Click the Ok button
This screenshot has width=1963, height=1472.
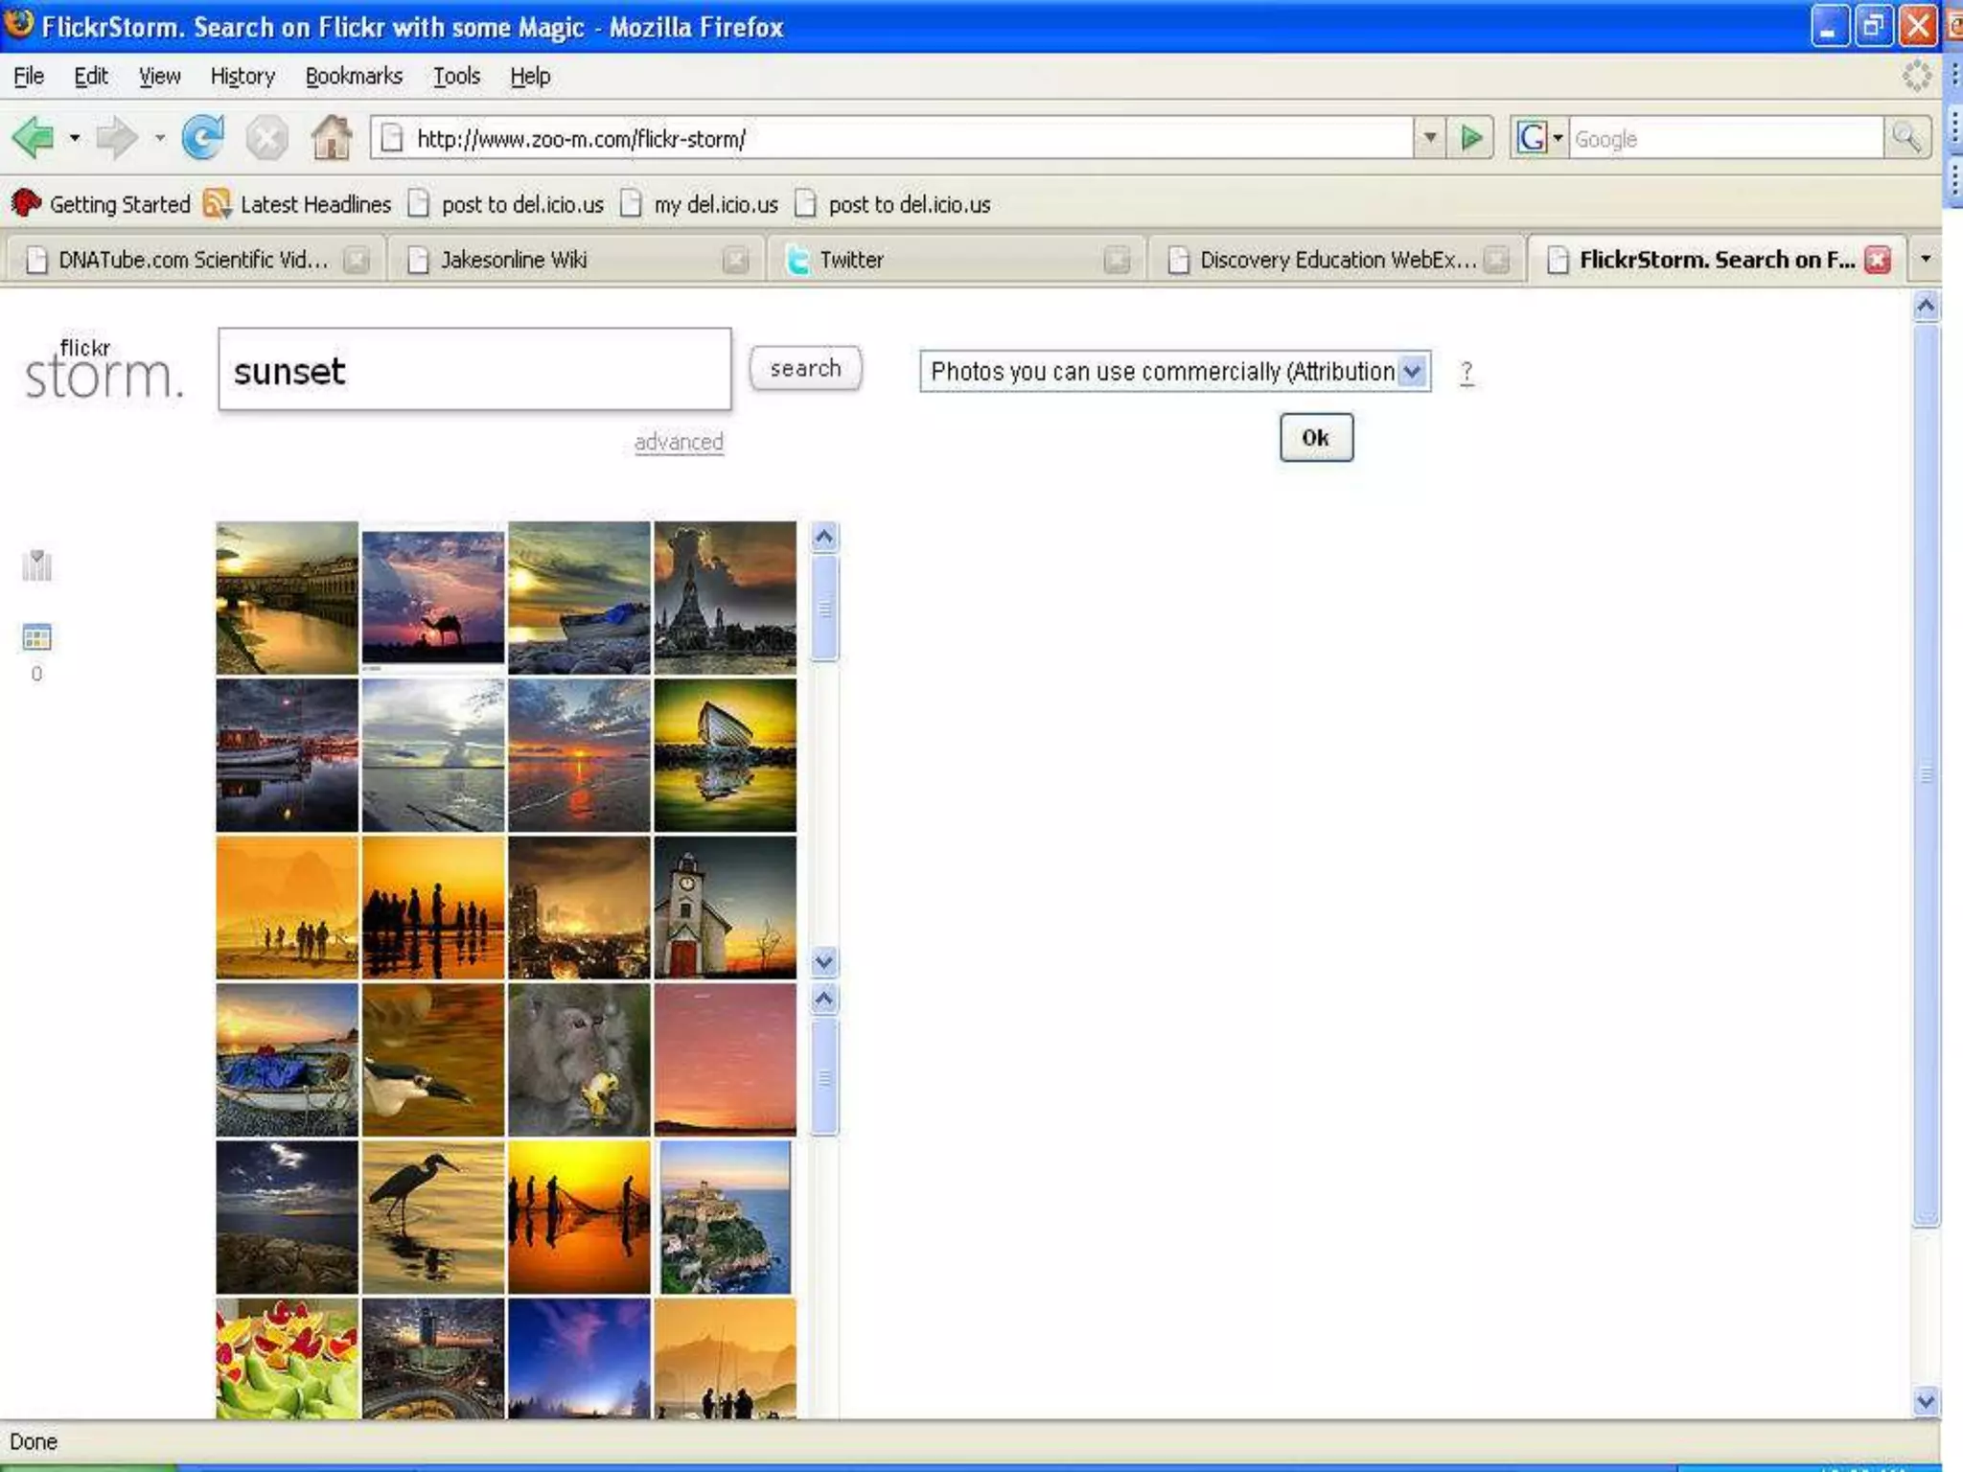click(1316, 438)
